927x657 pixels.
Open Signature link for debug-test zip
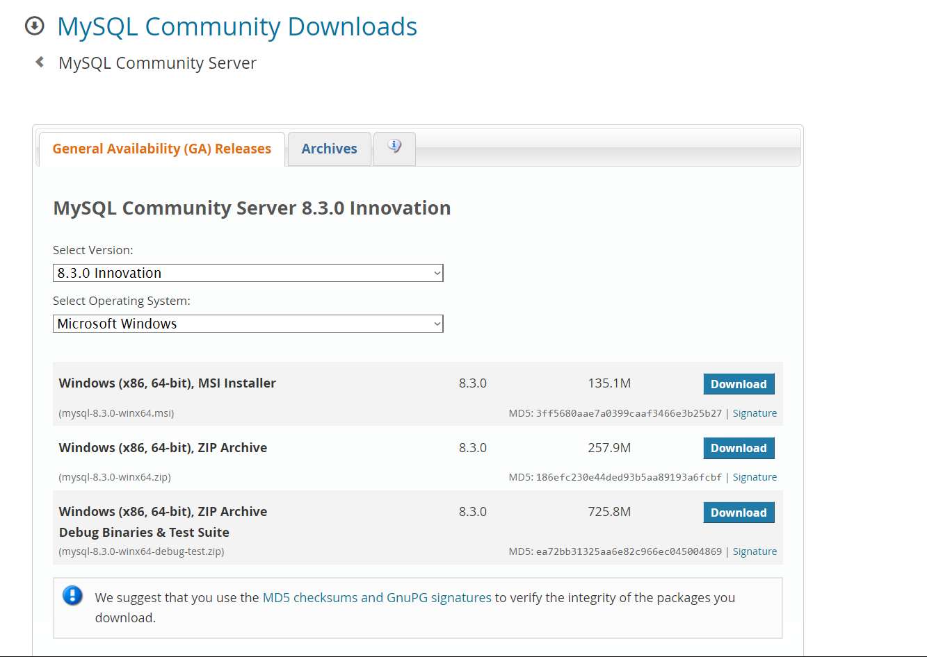755,551
